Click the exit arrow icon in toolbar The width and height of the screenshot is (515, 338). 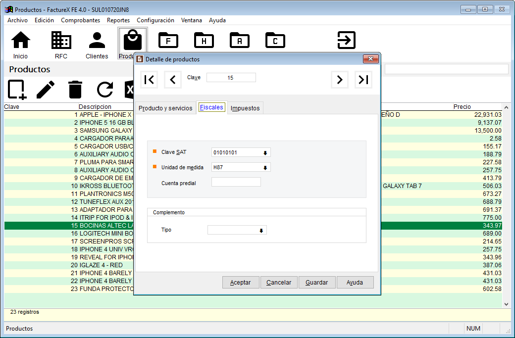coord(347,40)
